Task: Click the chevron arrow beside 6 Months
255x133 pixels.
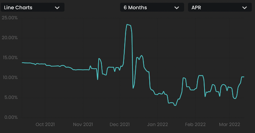Action: point(177,7)
